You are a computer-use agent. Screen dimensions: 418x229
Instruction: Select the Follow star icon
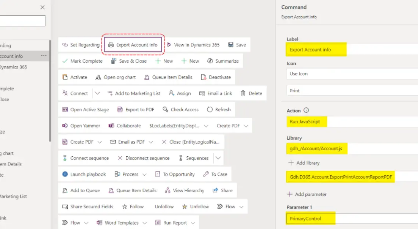[x=125, y=207]
